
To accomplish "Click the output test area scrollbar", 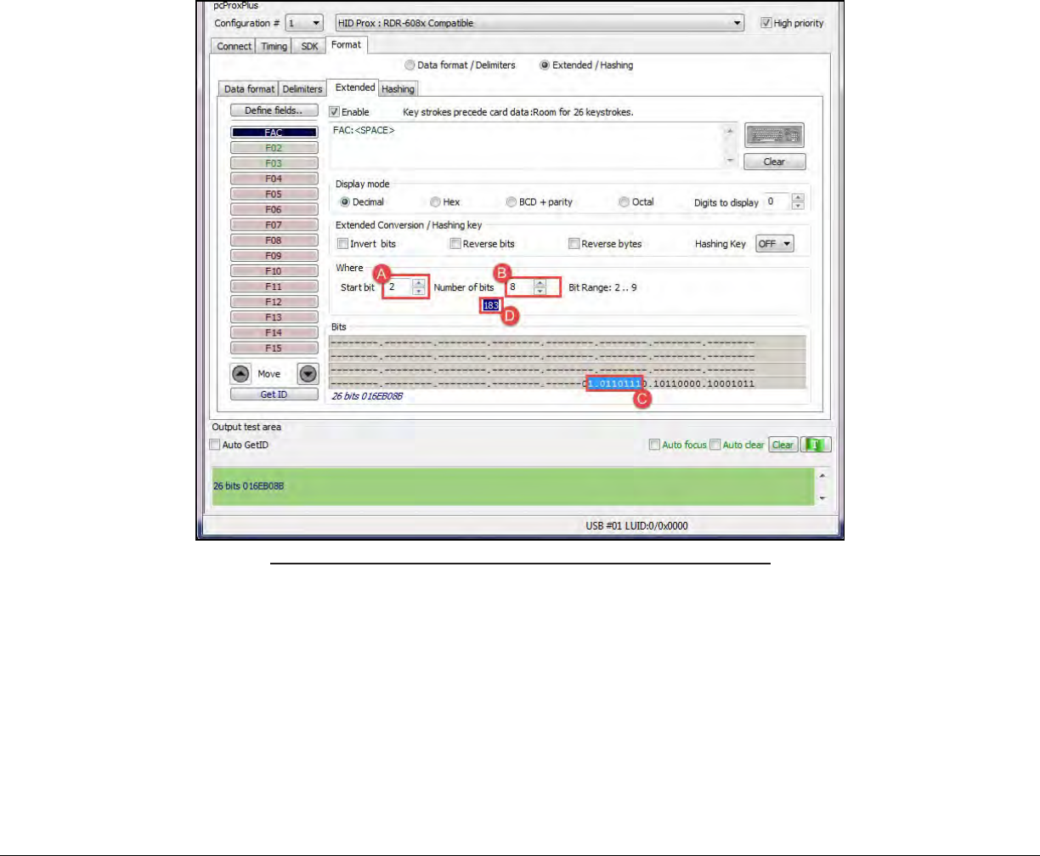I will click(822, 485).
